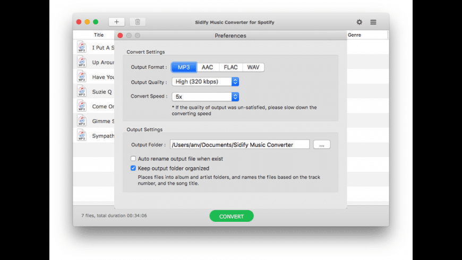Select the 'Have You' track title
Image resolution: width=462 pixels, height=260 pixels.
tap(103, 77)
